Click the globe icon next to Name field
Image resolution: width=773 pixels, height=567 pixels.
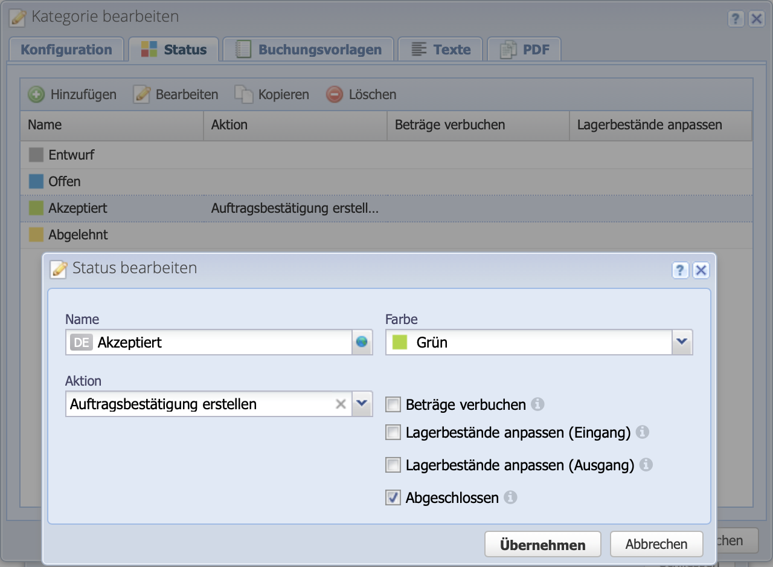pyautogui.click(x=361, y=342)
